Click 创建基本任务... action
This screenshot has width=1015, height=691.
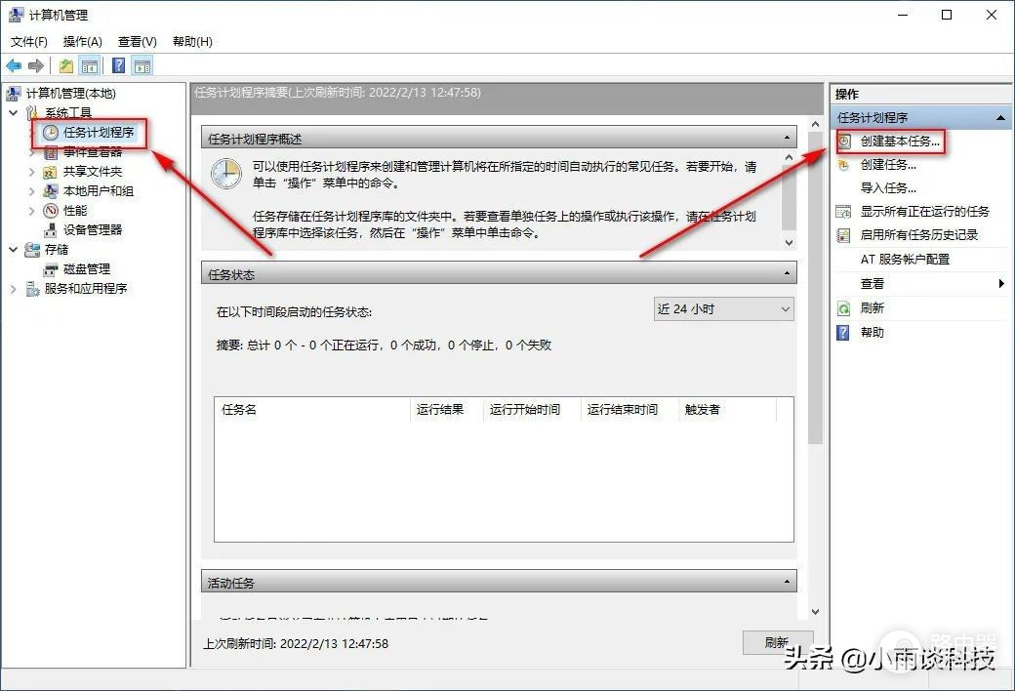tap(900, 142)
